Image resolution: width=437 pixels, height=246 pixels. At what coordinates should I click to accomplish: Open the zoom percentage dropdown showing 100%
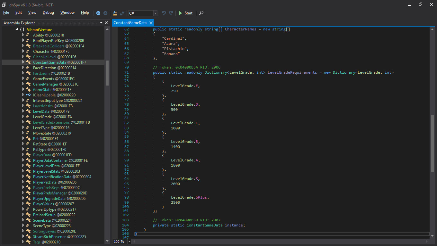click(x=129, y=241)
